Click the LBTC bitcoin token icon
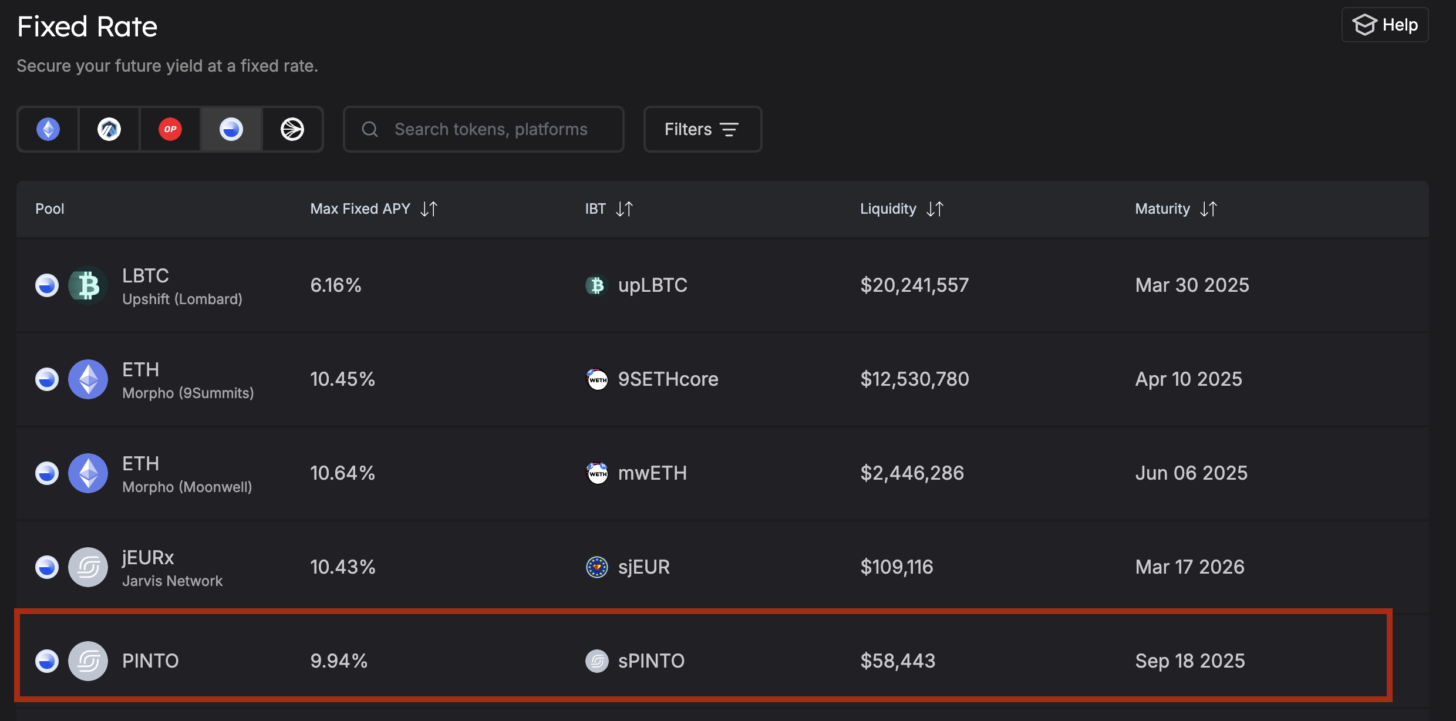The height and width of the screenshot is (721, 1456). coord(88,286)
